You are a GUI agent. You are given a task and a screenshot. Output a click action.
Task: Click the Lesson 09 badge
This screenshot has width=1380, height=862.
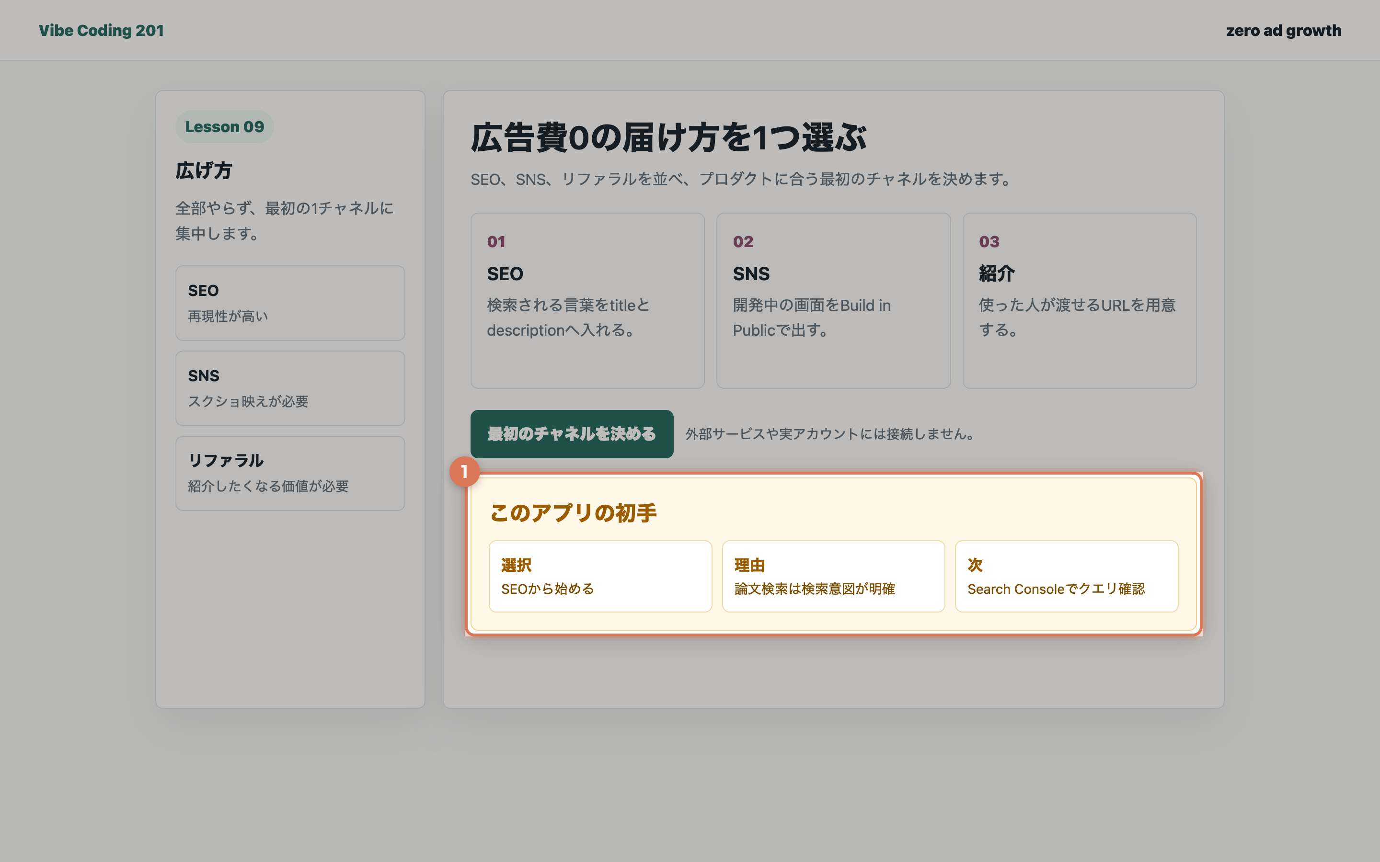pyautogui.click(x=224, y=126)
